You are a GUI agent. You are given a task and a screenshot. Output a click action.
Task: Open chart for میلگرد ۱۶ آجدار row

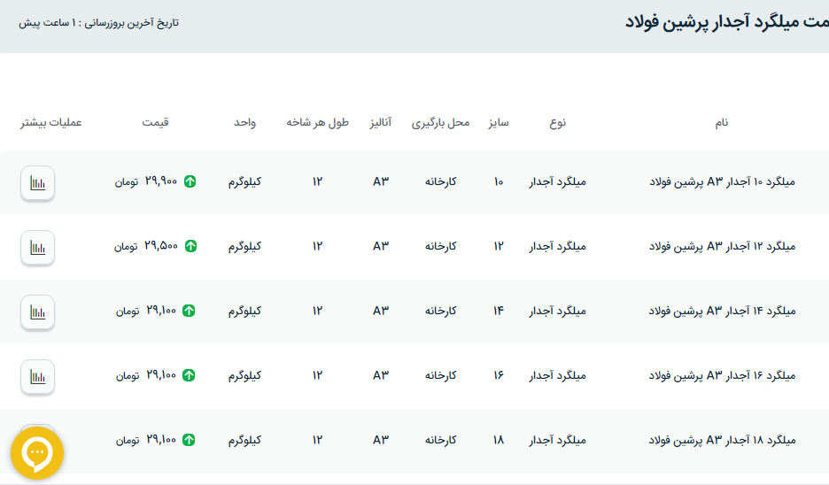(x=37, y=377)
